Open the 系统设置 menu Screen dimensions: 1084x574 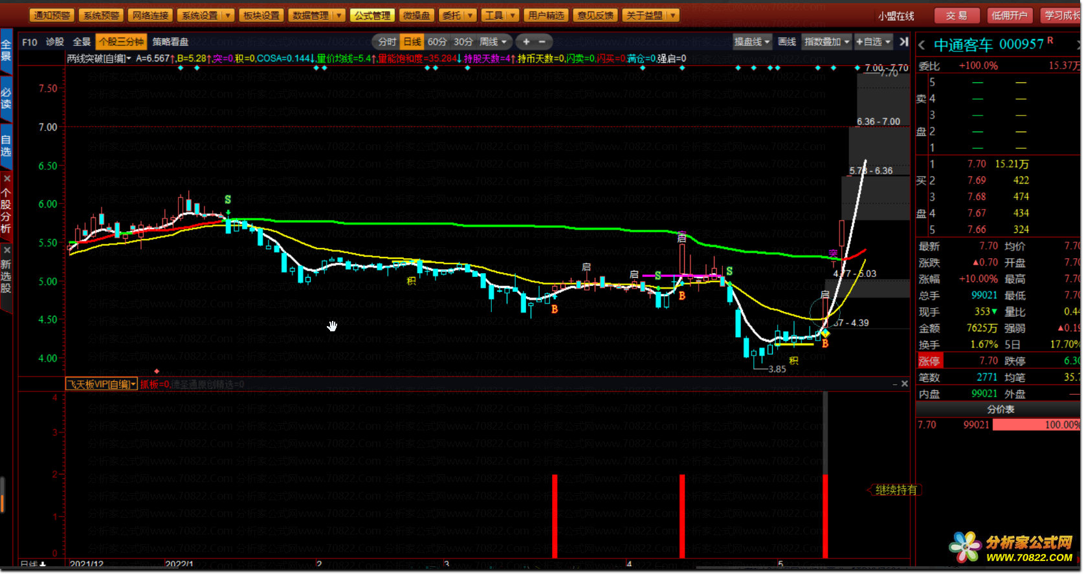tap(199, 16)
